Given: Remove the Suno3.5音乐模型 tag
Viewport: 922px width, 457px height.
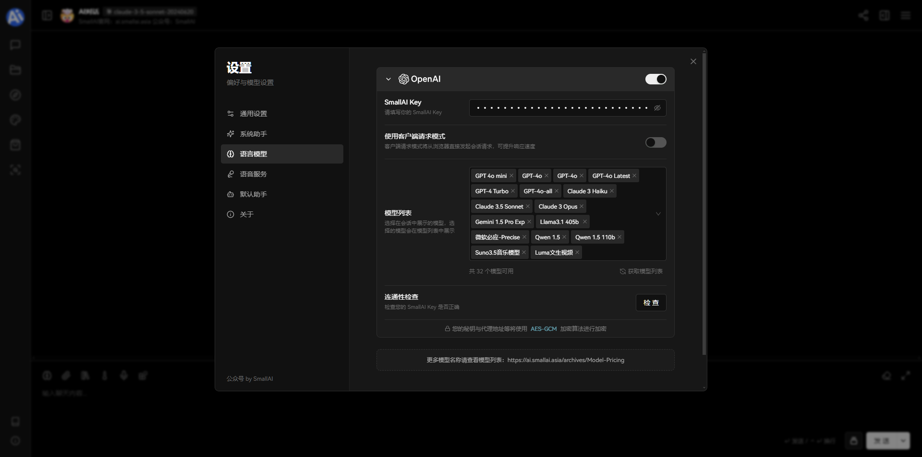Looking at the screenshot, I should coord(524,253).
